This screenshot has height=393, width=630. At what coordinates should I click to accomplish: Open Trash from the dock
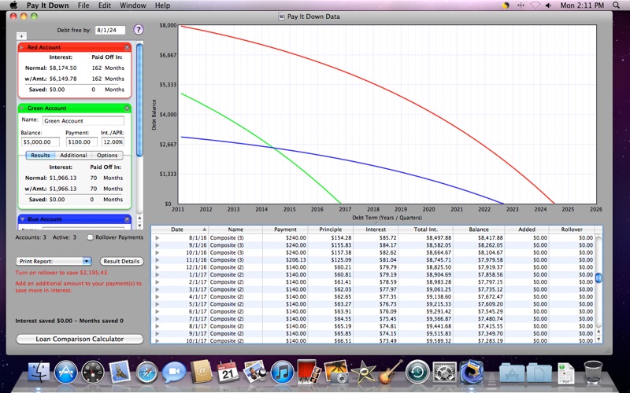[593, 372]
